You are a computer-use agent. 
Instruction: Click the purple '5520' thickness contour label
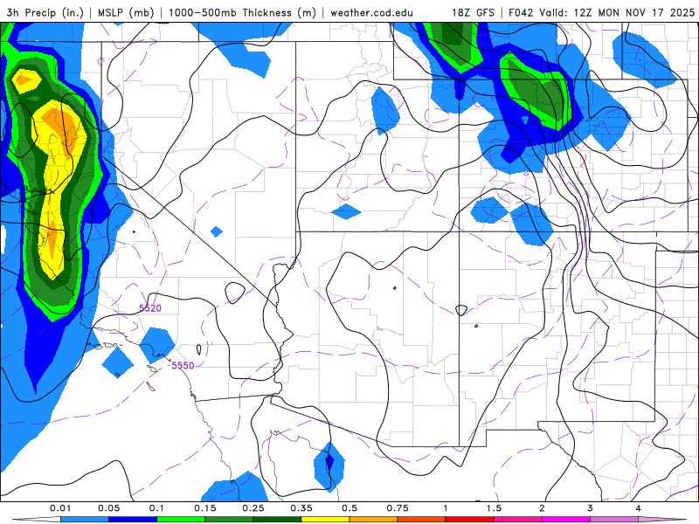click(x=150, y=308)
